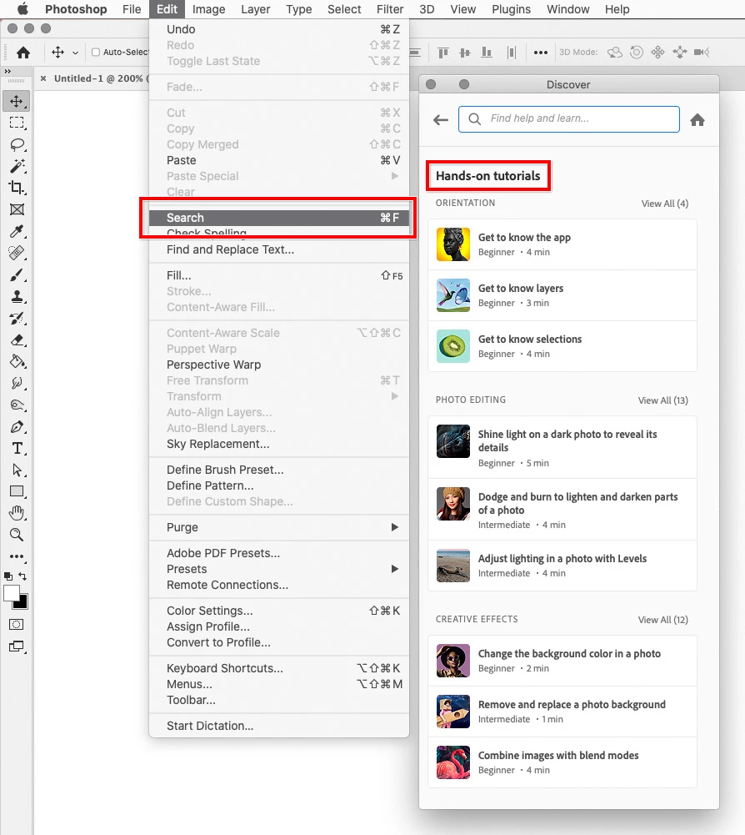Reset to default foreground and background colors
The width and height of the screenshot is (745, 835).
pos(8,576)
